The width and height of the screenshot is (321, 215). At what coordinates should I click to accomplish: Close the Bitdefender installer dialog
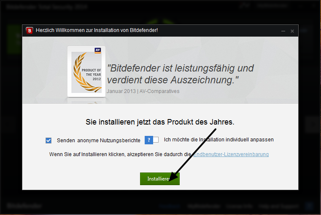click(x=292, y=31)
